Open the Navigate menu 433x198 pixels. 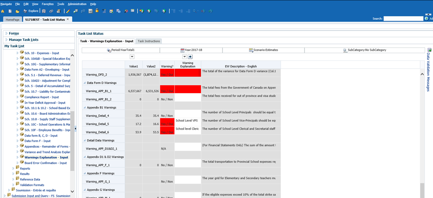[x=6, y=4]
